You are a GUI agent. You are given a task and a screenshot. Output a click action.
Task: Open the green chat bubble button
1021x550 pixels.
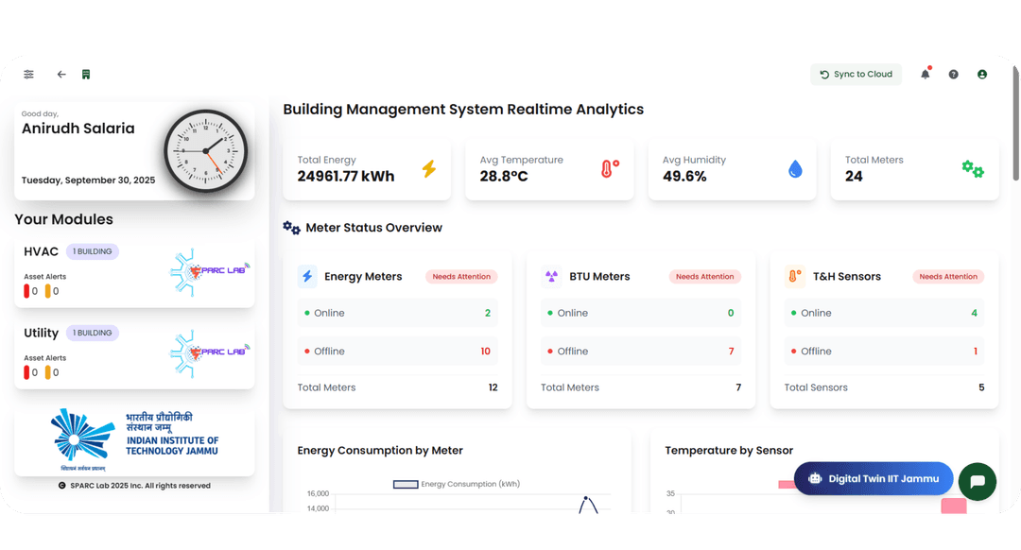pos(977,482)
